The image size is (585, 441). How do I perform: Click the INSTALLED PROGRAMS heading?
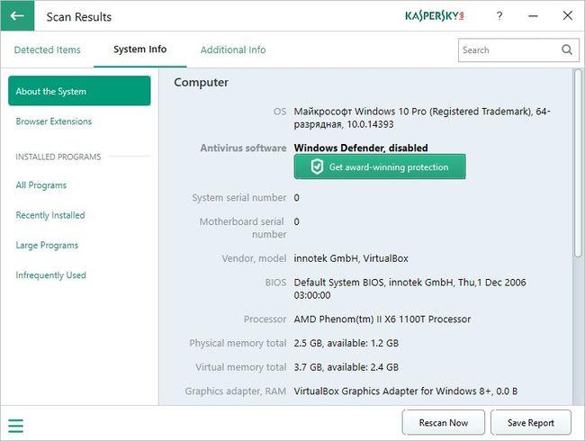coord(58,157)
